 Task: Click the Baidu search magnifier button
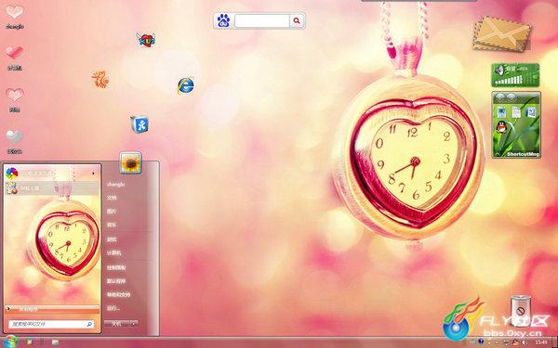297,21
